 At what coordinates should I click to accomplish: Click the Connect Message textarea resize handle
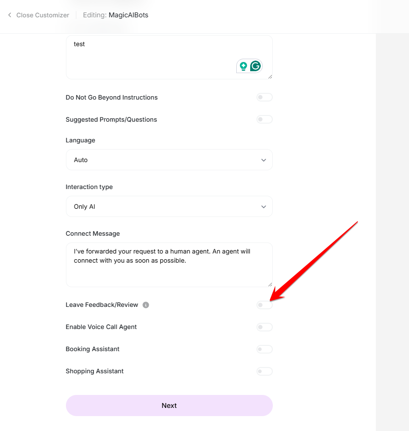point(270,284)
